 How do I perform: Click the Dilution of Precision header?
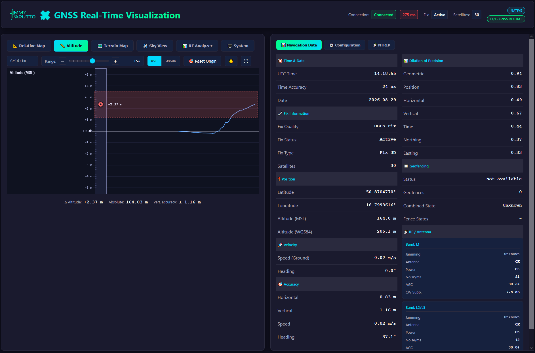pos(463,61)
